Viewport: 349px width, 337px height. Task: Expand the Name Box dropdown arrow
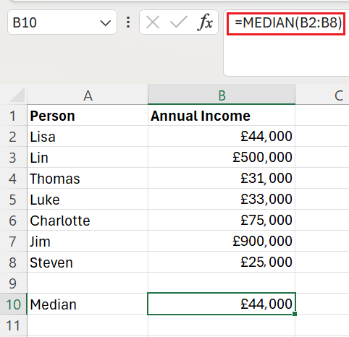coord(106,23)
